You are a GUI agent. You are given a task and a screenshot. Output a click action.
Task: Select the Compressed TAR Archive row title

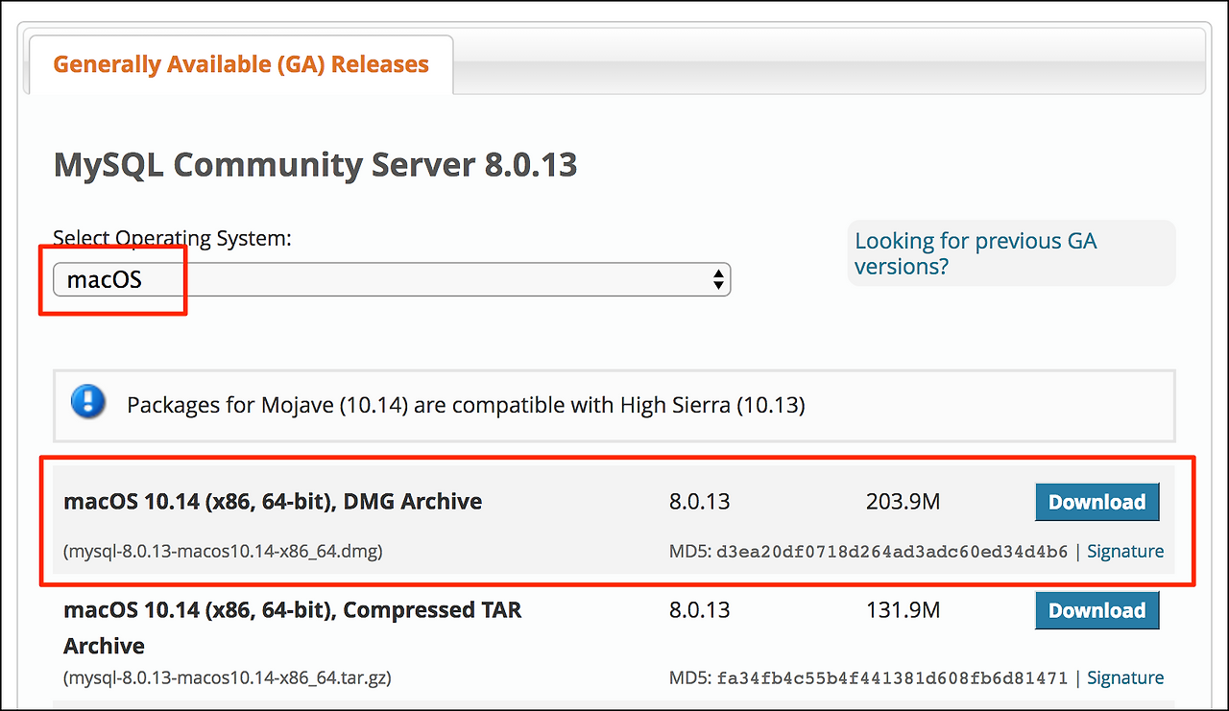point(291,609)
